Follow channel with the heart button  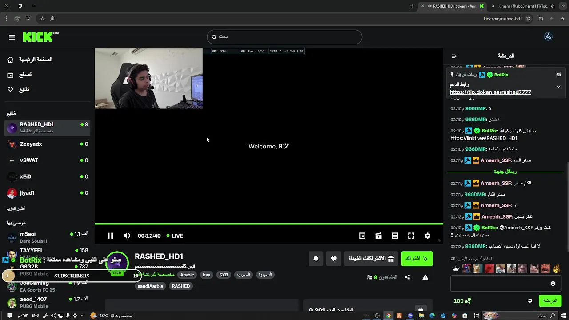[x=333, y=258]
